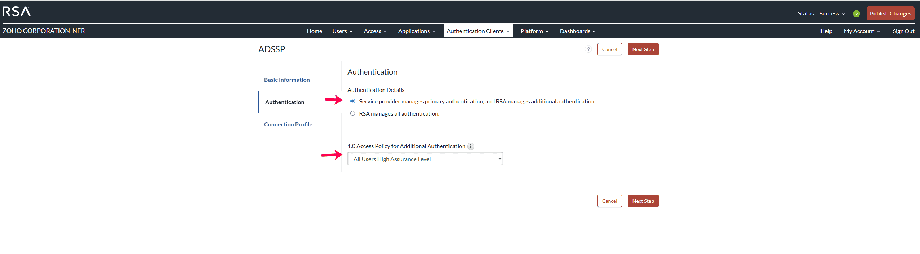Viewport: 920px width, 254px height.
Task: Open the My Account menu
Action: click(862, 31)
